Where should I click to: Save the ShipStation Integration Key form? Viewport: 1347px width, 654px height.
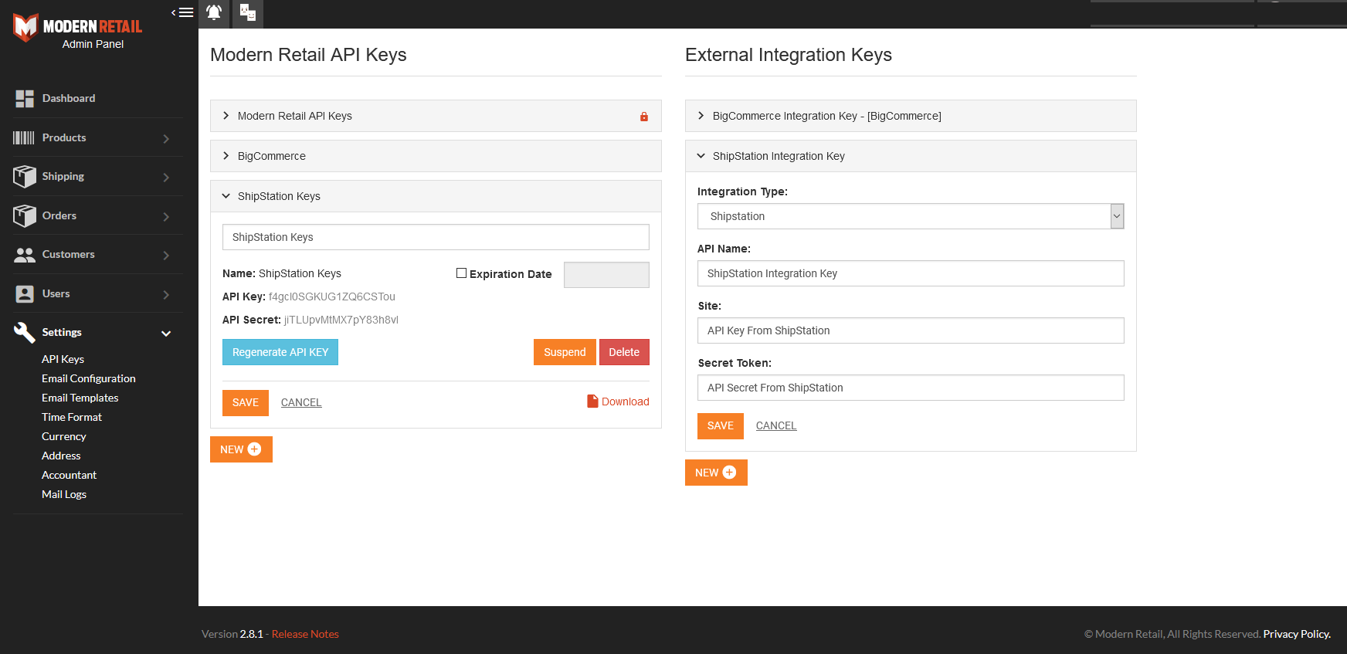[x=721, y=426]
